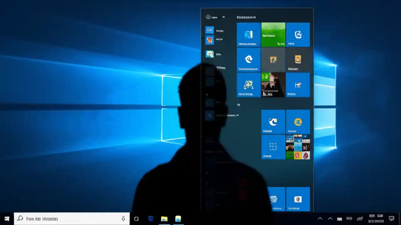
Task: Click the show hidden icons chevron in tray
Action: click(320, 218)
